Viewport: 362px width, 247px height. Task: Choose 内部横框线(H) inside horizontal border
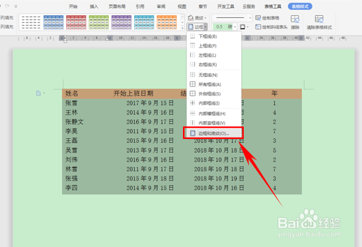click(214, 114)
